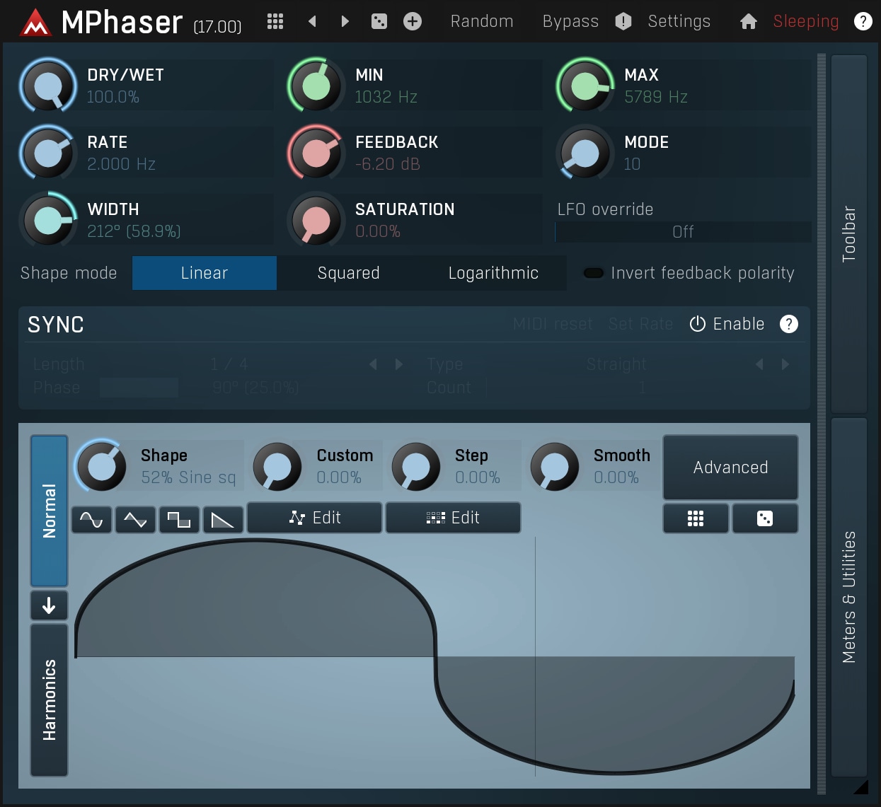
Task: Toggle the Bypass switch
Action: tap(570, 21)
